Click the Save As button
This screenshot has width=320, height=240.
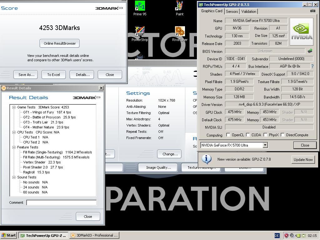pos(26,74)
